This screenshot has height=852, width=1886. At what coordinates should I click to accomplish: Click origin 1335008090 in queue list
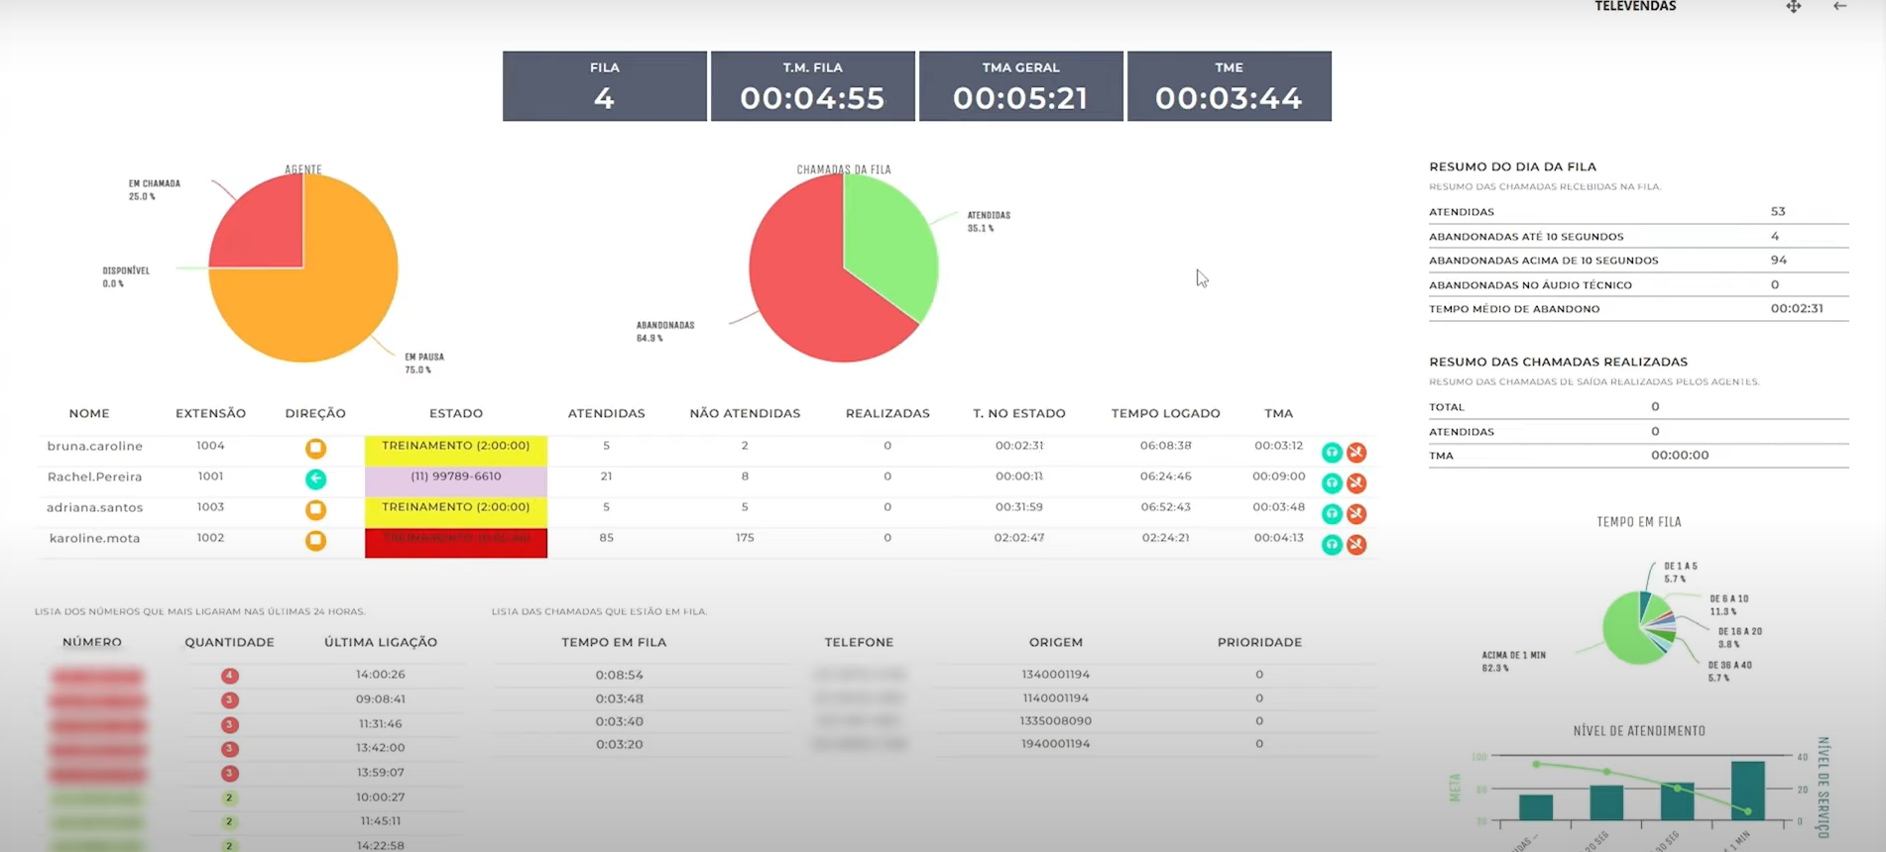click(x=1056, y=721)
